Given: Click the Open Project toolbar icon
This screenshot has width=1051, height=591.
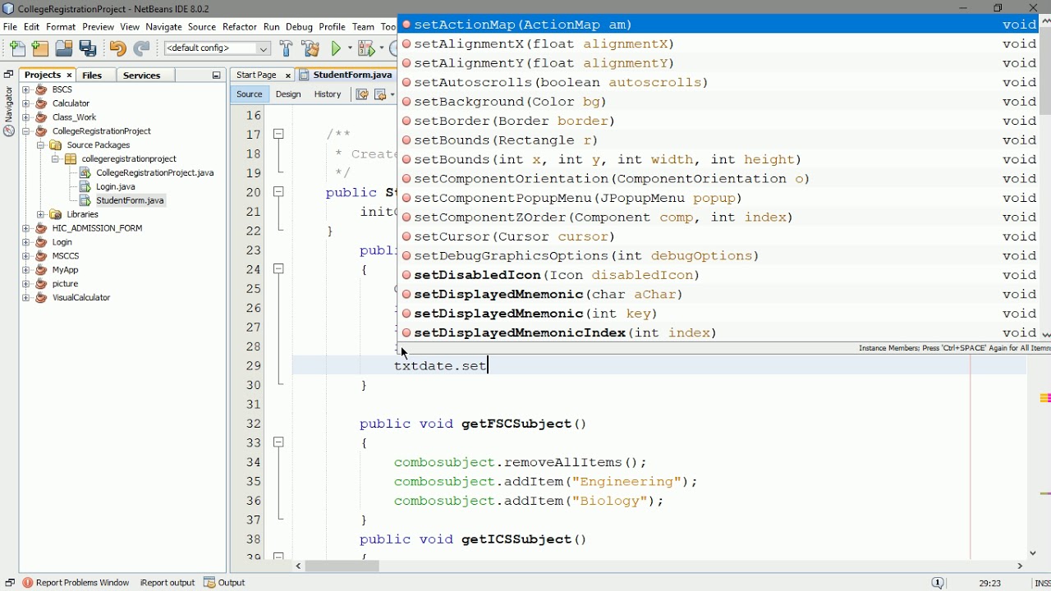Looking at the screenshot, I should [x=64, y=48].
